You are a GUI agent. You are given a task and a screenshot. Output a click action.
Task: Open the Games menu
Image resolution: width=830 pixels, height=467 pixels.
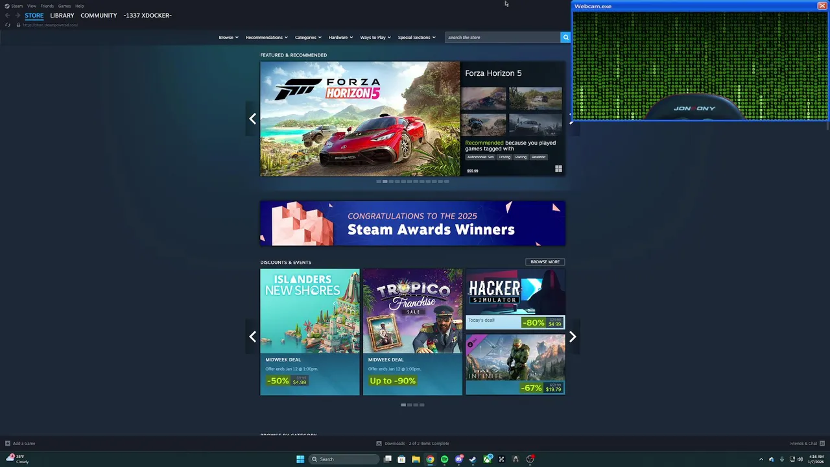point(64,6)
